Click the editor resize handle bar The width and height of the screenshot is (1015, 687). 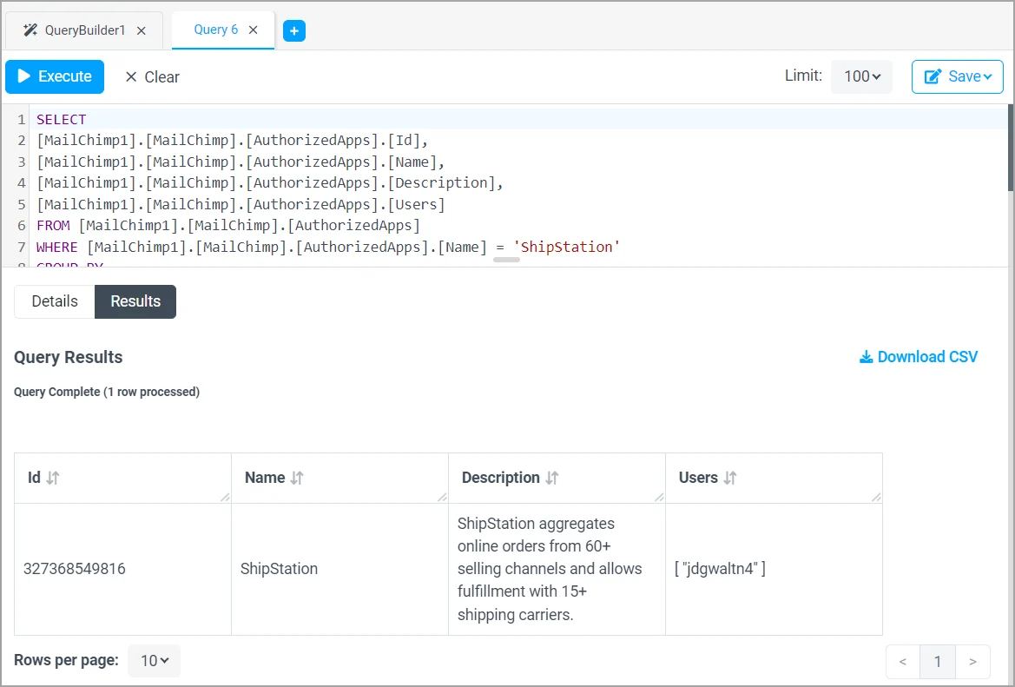[x=506, y=261]
